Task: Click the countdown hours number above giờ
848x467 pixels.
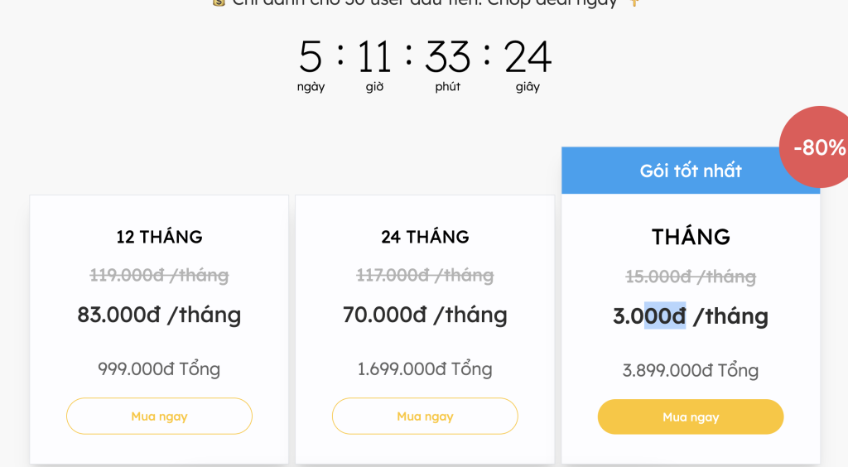Action: [x=374, y=57]
